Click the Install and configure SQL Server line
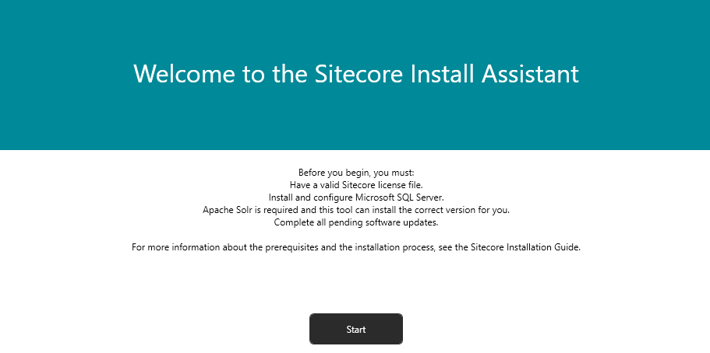 pos(355,197)
